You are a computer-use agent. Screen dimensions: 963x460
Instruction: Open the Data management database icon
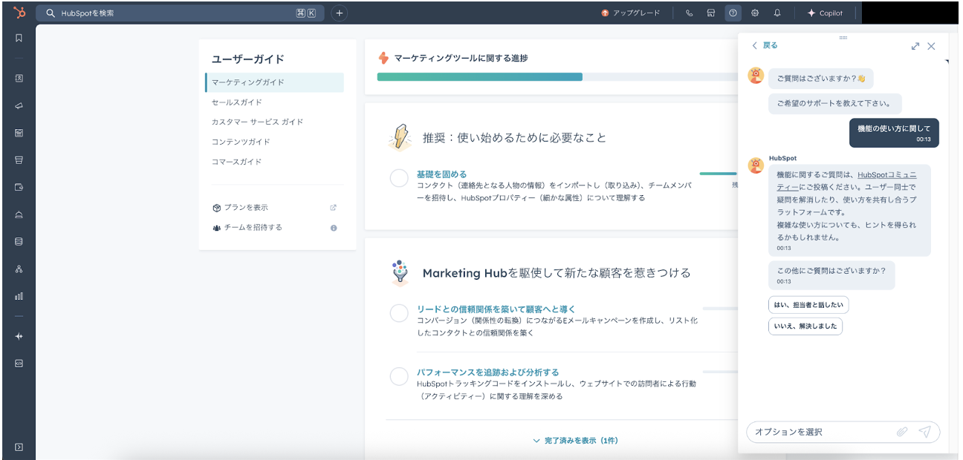[19, 241]
